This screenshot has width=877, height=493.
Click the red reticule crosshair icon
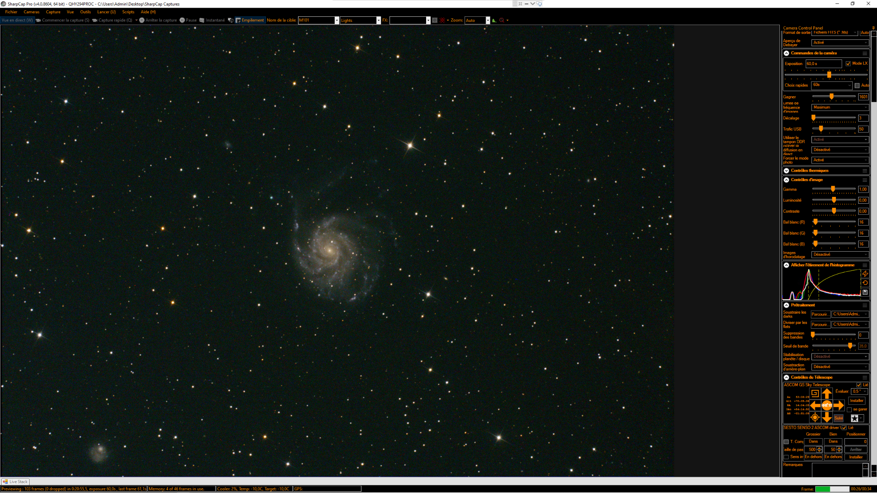(442, 20)
